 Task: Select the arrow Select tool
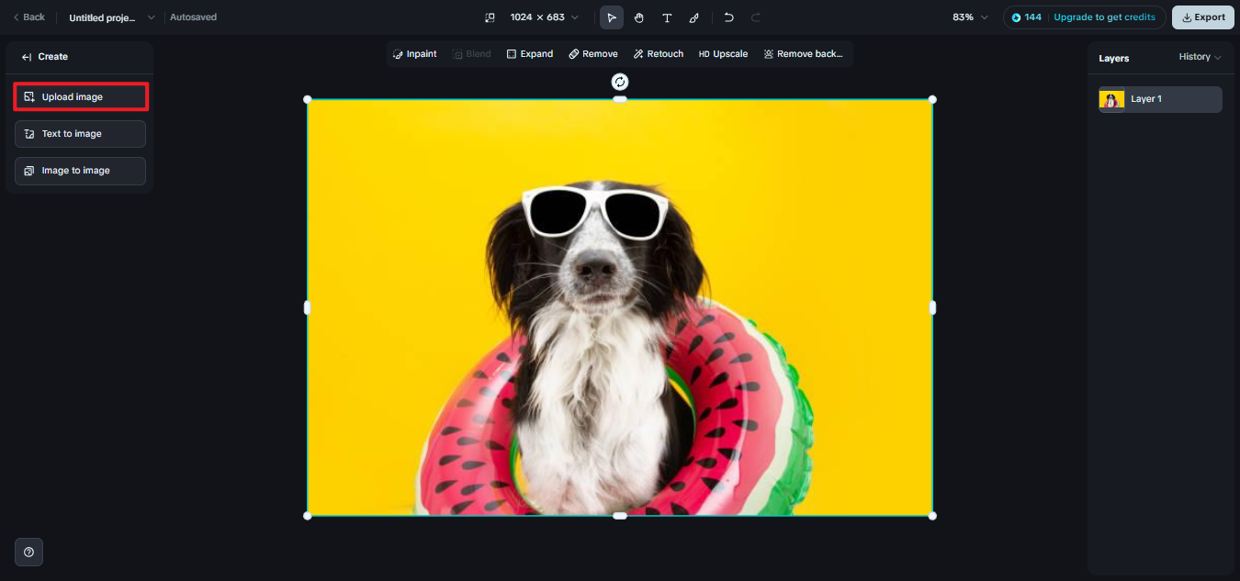612,17
